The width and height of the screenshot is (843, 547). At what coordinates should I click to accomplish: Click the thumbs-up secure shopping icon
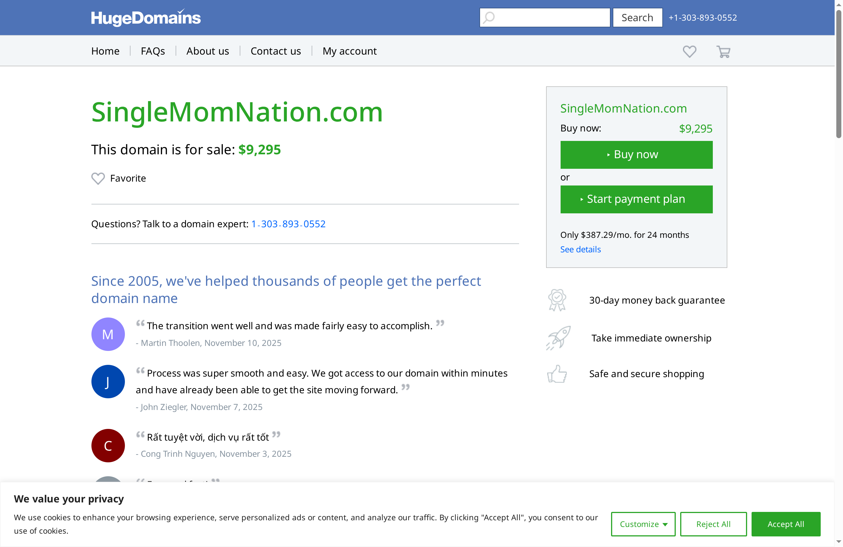[x=557, y=374]
